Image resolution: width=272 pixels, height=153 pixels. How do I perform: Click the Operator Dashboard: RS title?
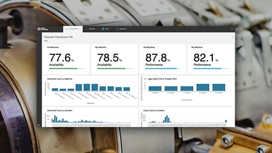pyautogui.click(x=59, y=37)
